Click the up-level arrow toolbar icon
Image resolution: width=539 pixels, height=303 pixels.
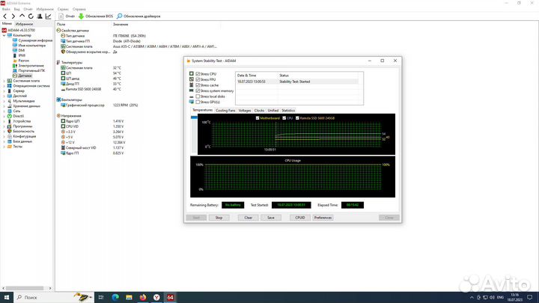coord(22,16)
